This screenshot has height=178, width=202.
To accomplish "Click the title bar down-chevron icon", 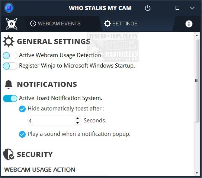I will point(192,8).
